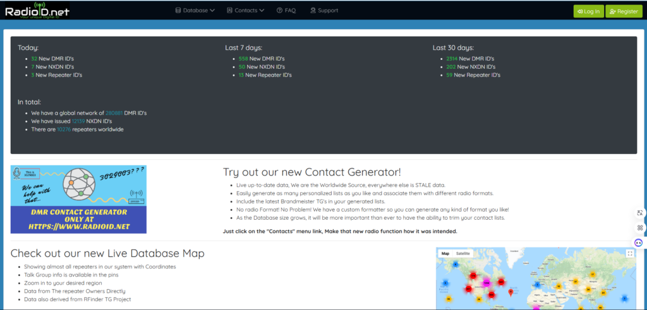
Task: Click the 'Zoom in to your desired region' bullet
Action: 63,283
